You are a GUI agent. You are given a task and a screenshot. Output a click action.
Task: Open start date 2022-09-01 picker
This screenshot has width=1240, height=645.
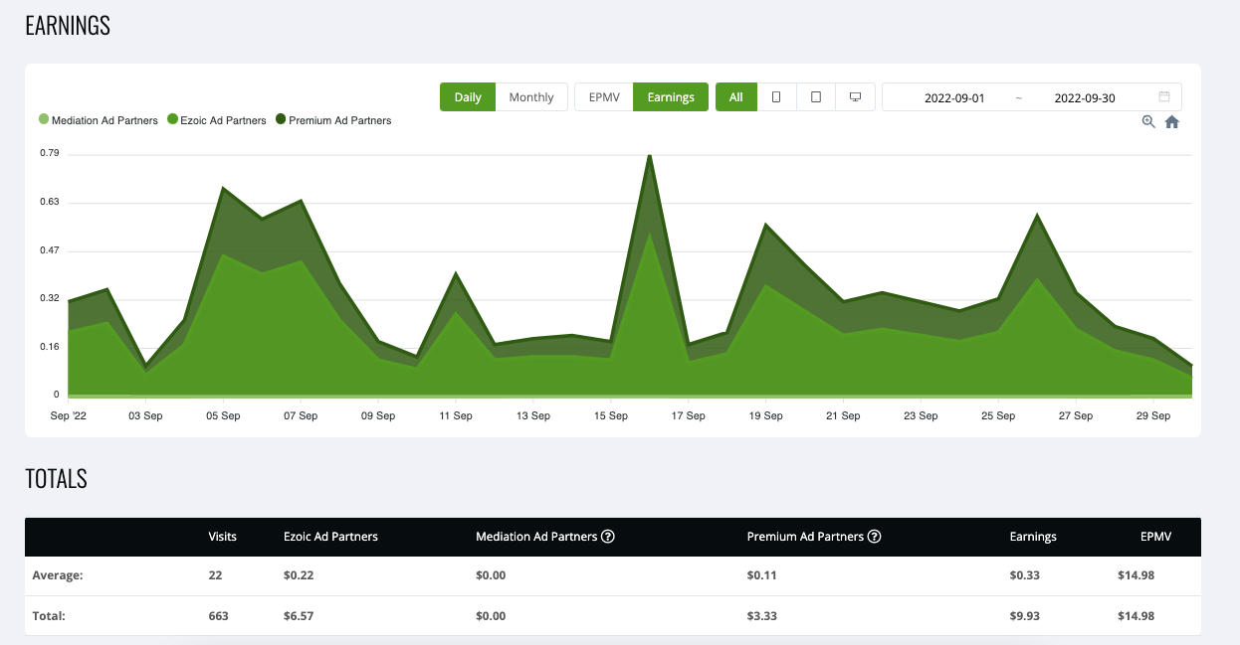click(954, 97)
